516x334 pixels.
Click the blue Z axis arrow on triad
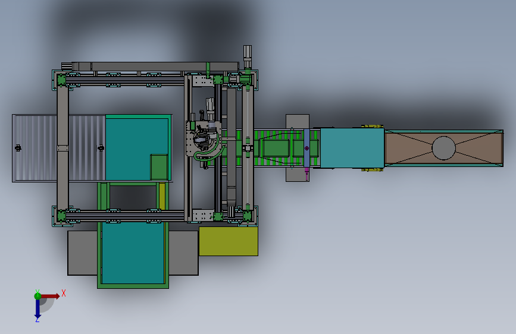pos(37,310)
